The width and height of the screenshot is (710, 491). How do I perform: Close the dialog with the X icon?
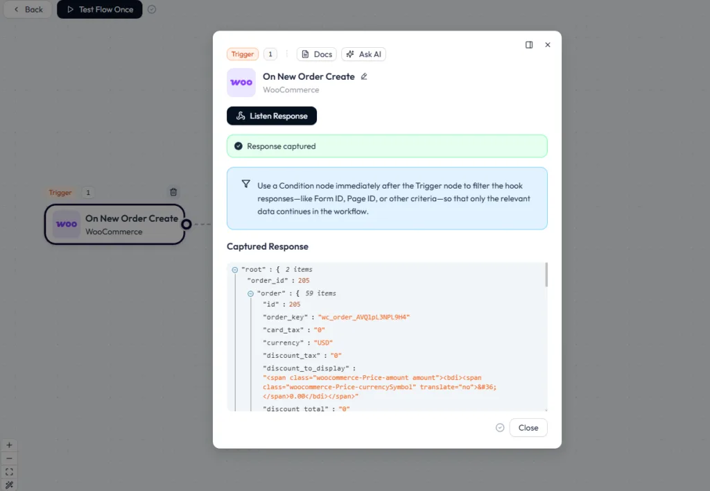click(x=548, y=45)
